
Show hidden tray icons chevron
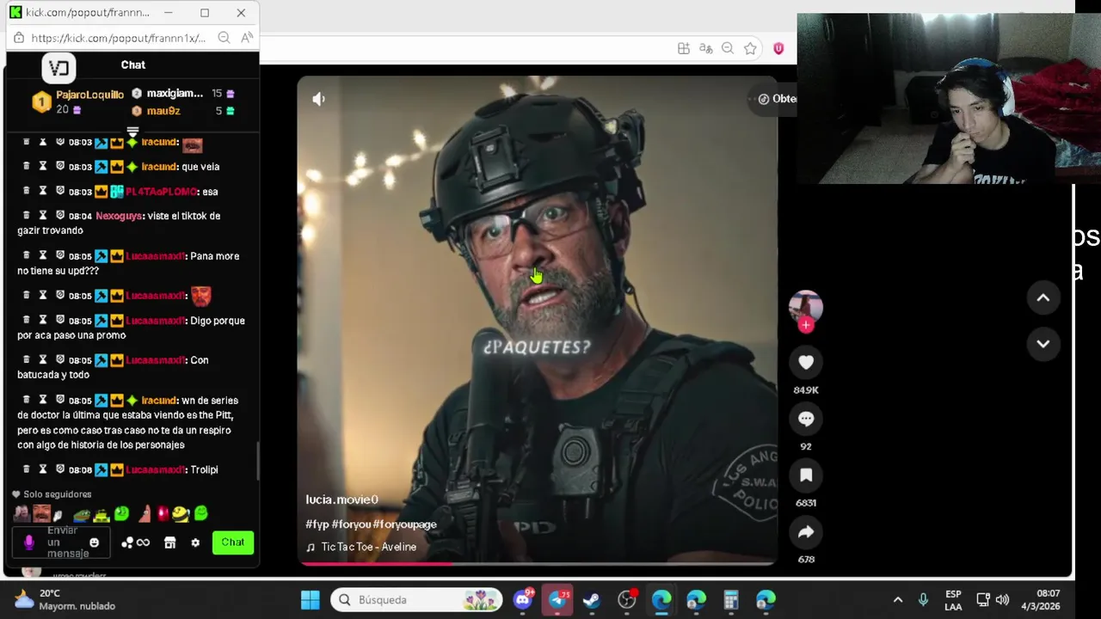(x=897, y=600)
